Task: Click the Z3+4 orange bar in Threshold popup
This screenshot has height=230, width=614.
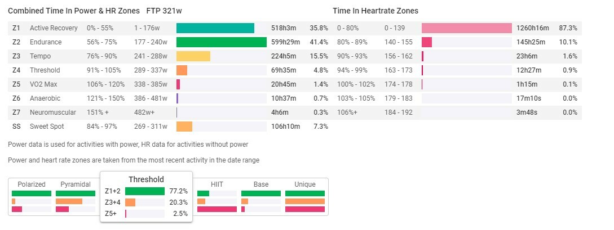Action: 130,202
